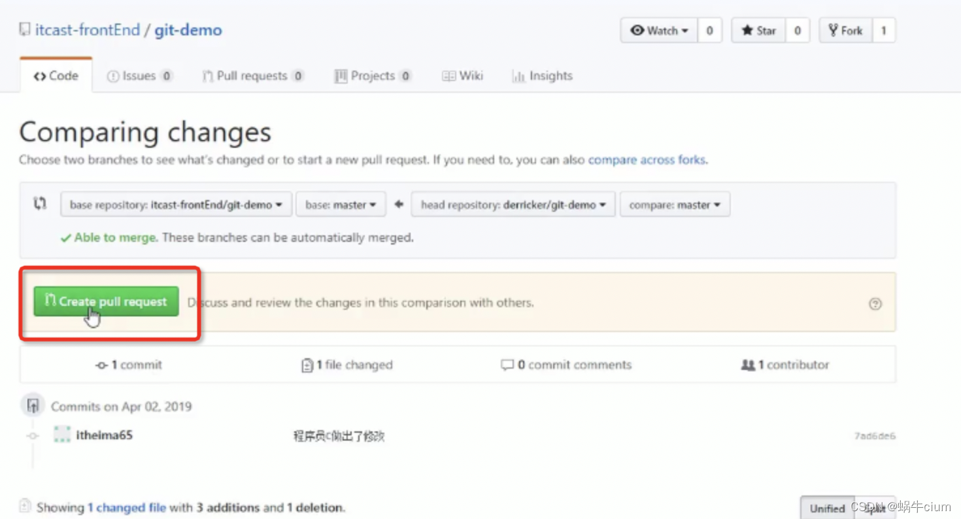Click the stargazers count next to Star
The image size is (961, 519).
(798, 31)
